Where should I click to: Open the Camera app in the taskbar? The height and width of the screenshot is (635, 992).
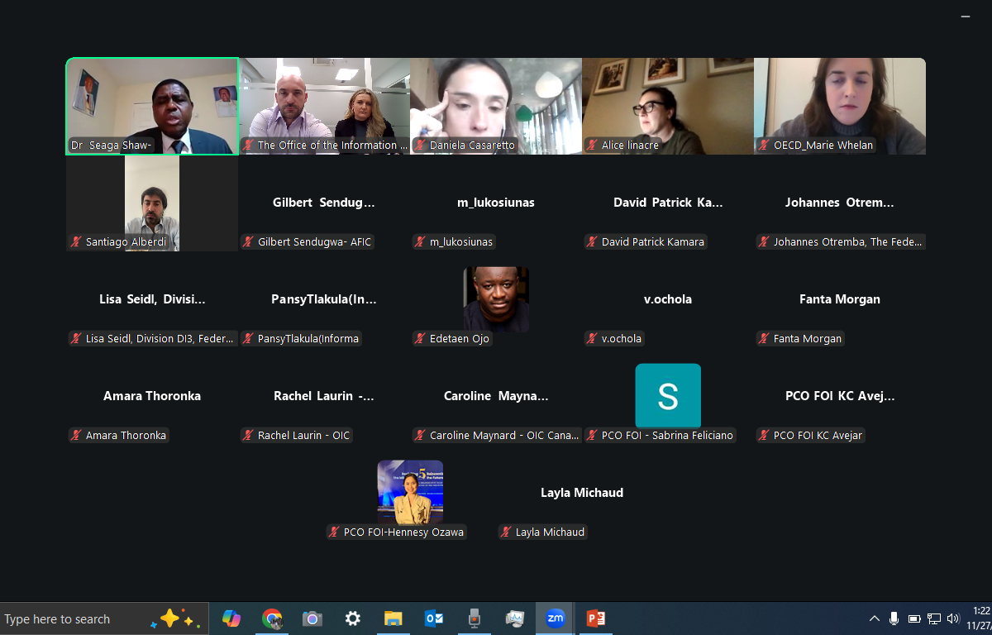(312, 618)
